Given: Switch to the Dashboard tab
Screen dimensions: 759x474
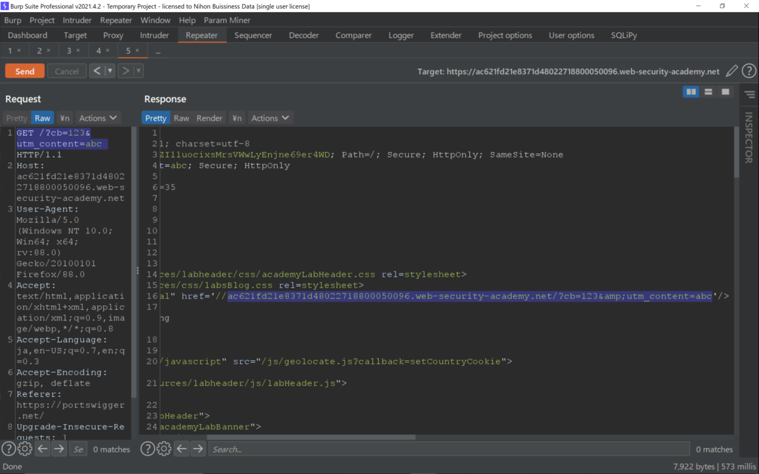Looking at the screenshot, I should [x=28, y=35].
